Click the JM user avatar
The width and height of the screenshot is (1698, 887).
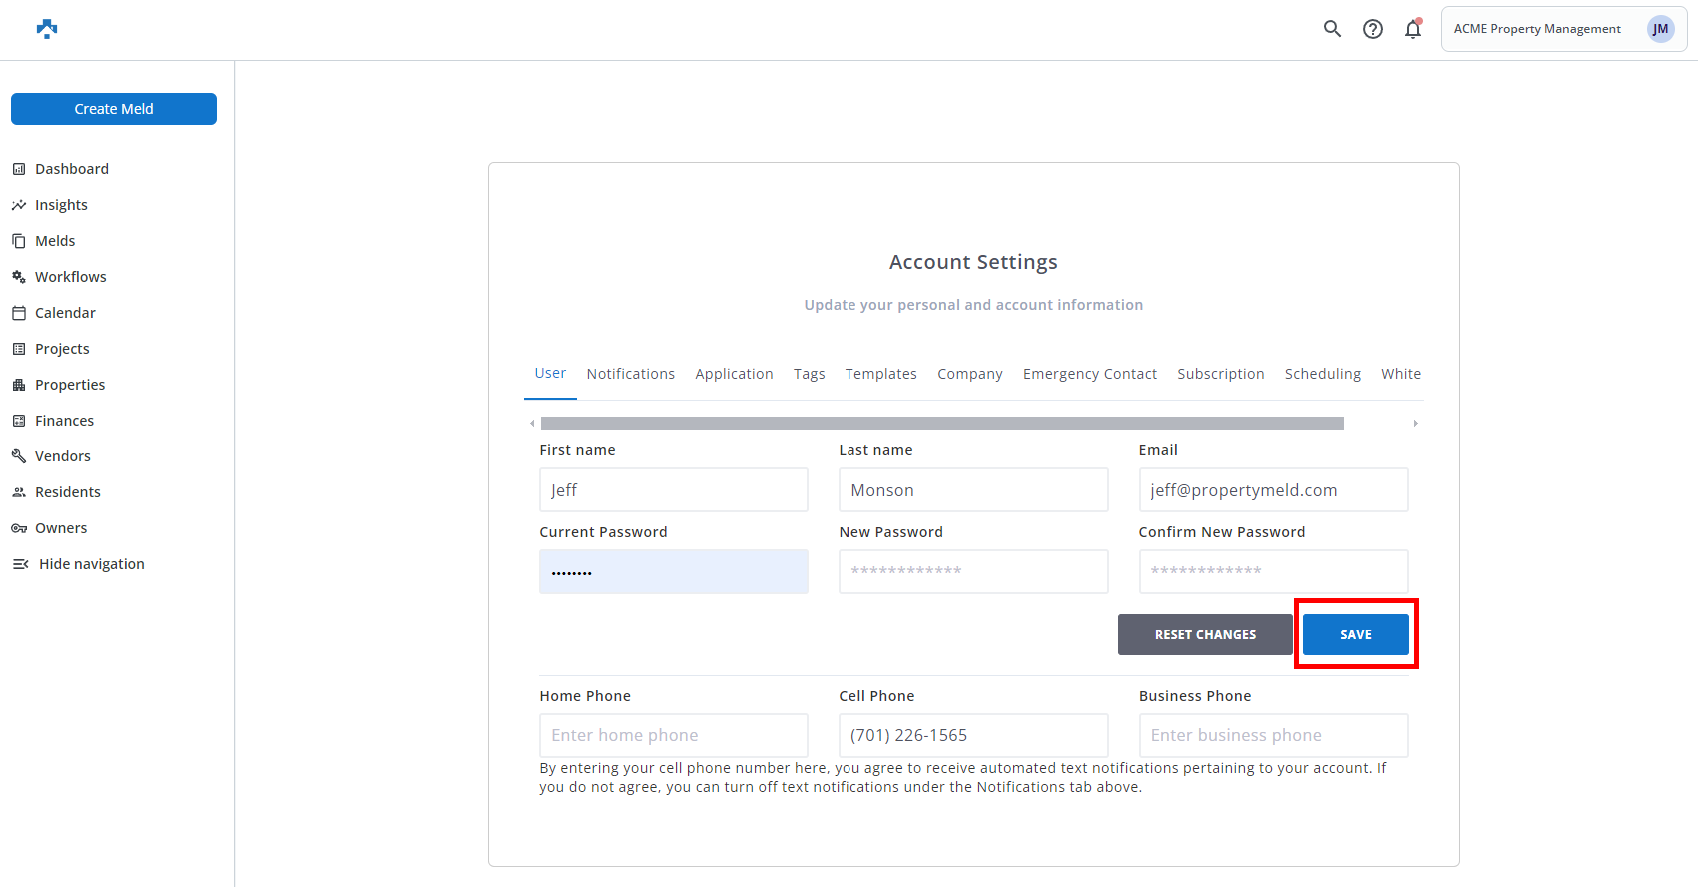click(1660, 29)
